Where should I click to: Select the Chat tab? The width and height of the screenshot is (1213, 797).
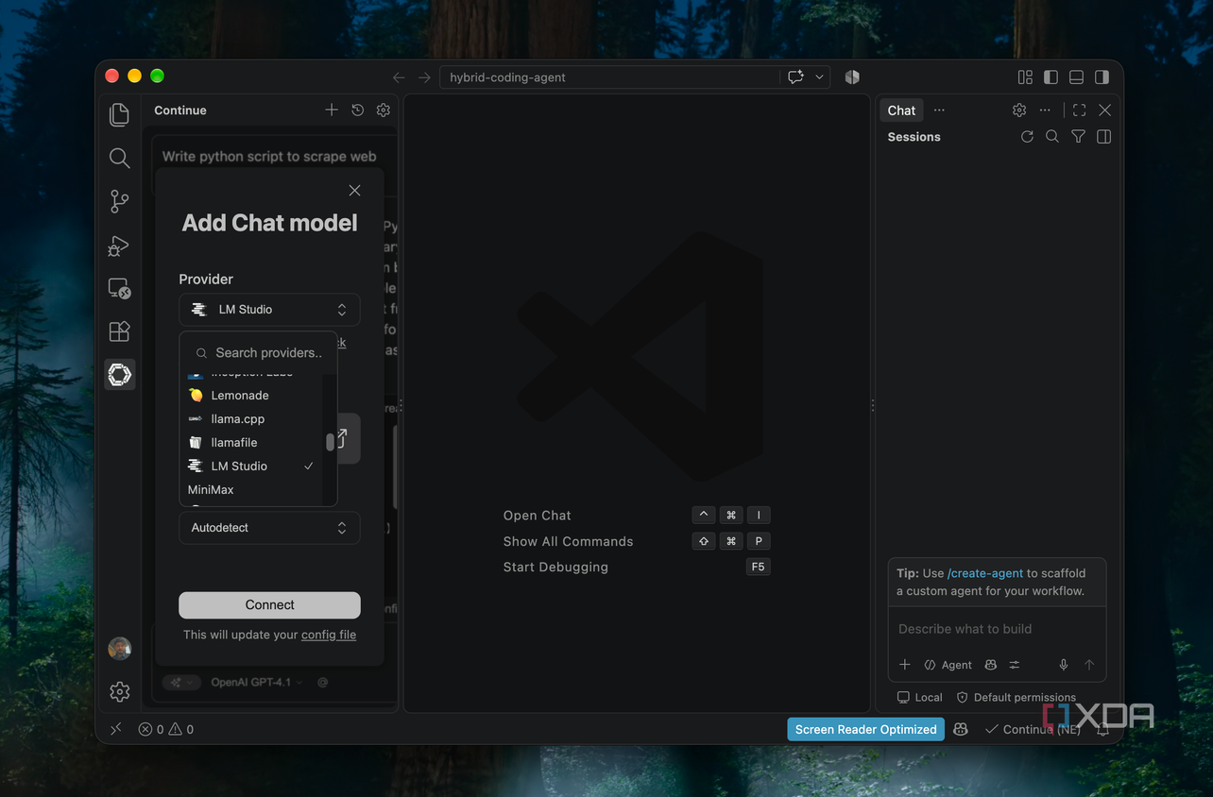[901, 110]
